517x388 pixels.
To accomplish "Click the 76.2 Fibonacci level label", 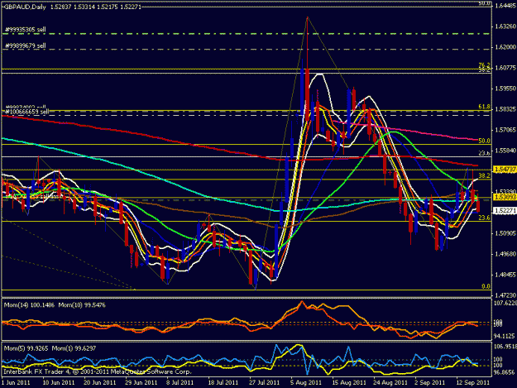I will [484, 65].
